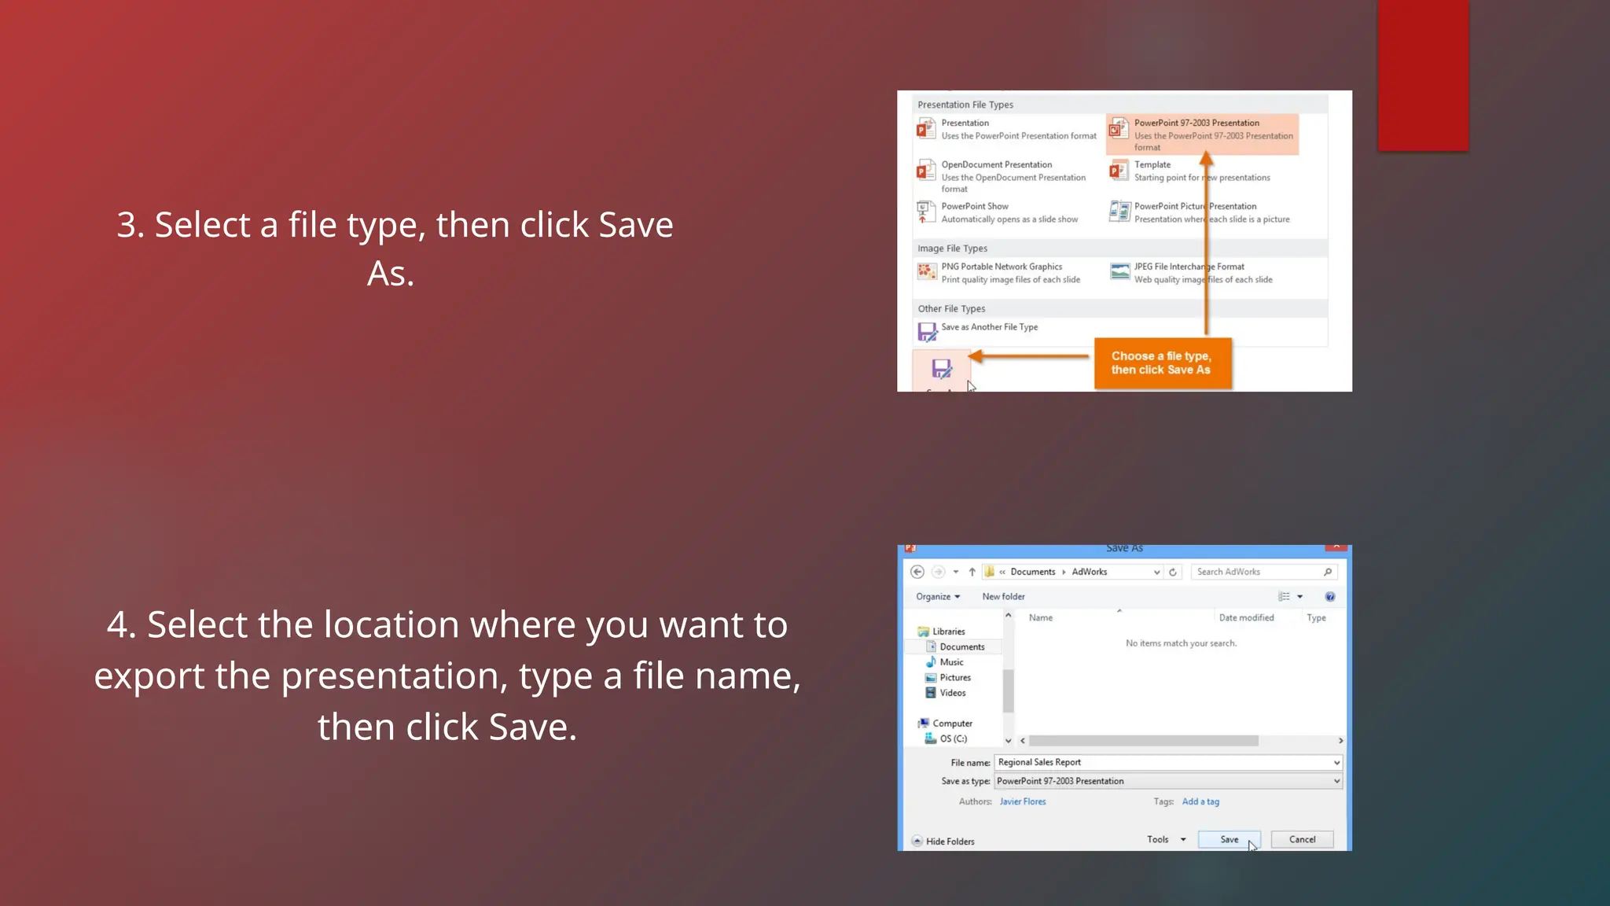Expand the File name dropdown arrow
This screenshot has height=906, width=1610.
(x=1336, y=762)
